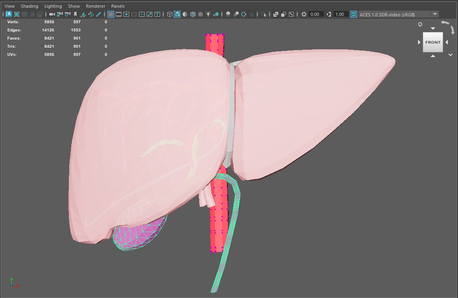Click the Gamma contrast icon
The height and width of the screenshot is (298, 458).
(x=328, y=14)
